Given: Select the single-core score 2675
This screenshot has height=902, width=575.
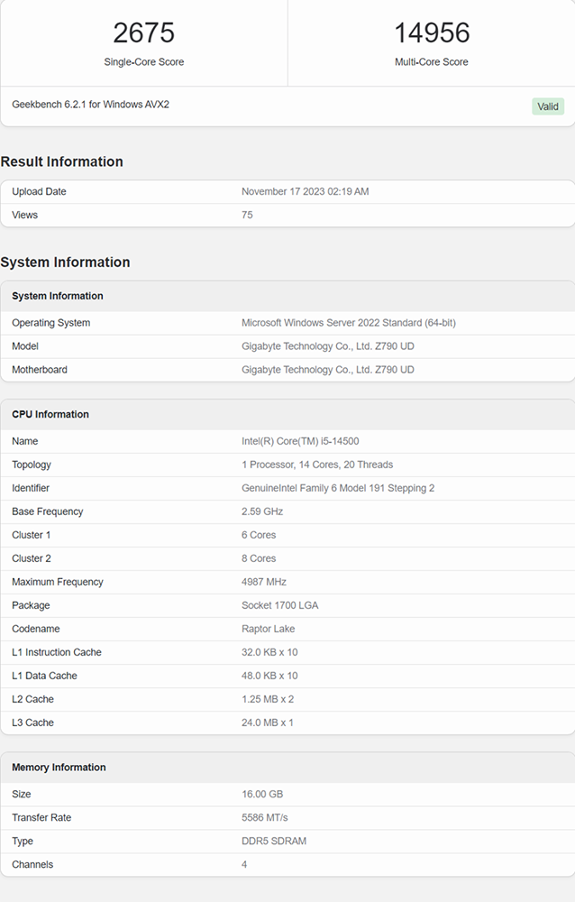Looking at the screenshot, I should tap(144, 32).
